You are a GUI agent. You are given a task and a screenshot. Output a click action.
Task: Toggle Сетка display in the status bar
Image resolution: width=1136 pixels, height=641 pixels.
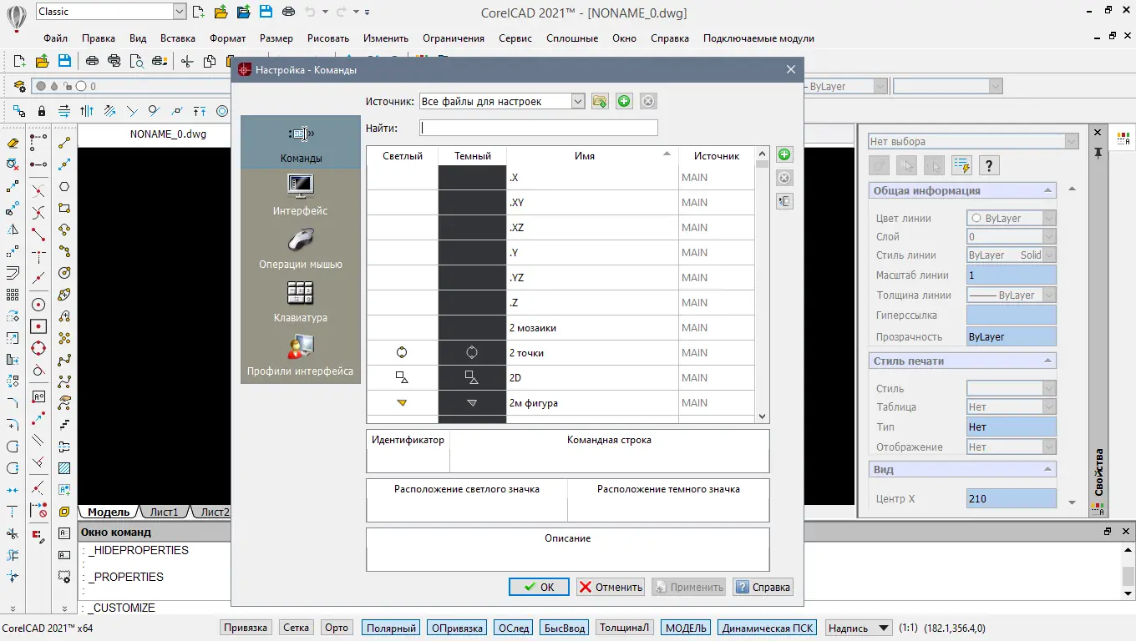point(296,627)
